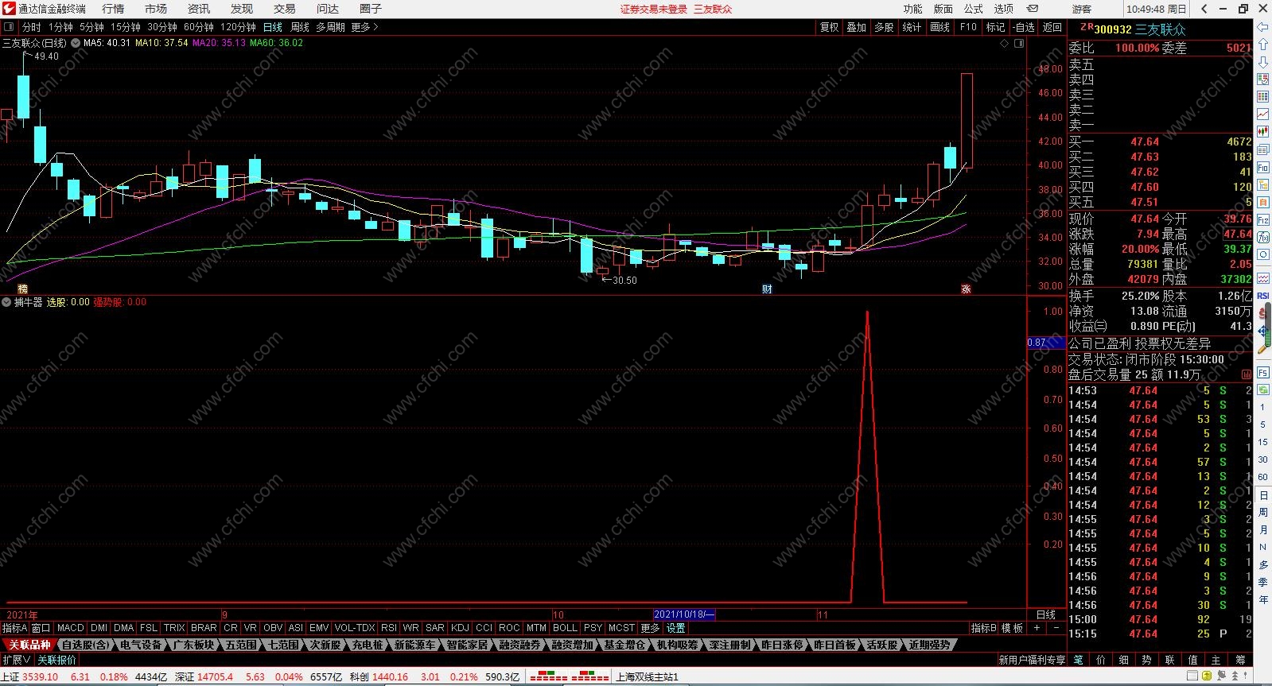Viewport: 1272px width, 686px height.
Task: Click the 财 finance marker on chart
Action: coord(768,289)
